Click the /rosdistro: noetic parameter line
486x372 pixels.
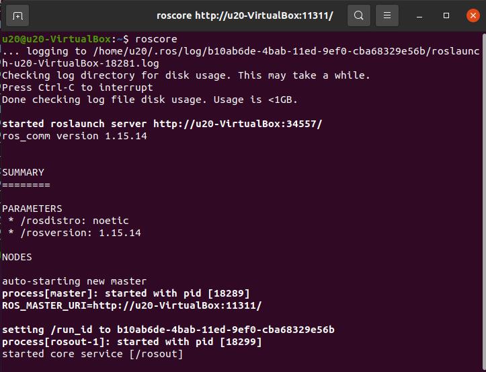(70, 221)
